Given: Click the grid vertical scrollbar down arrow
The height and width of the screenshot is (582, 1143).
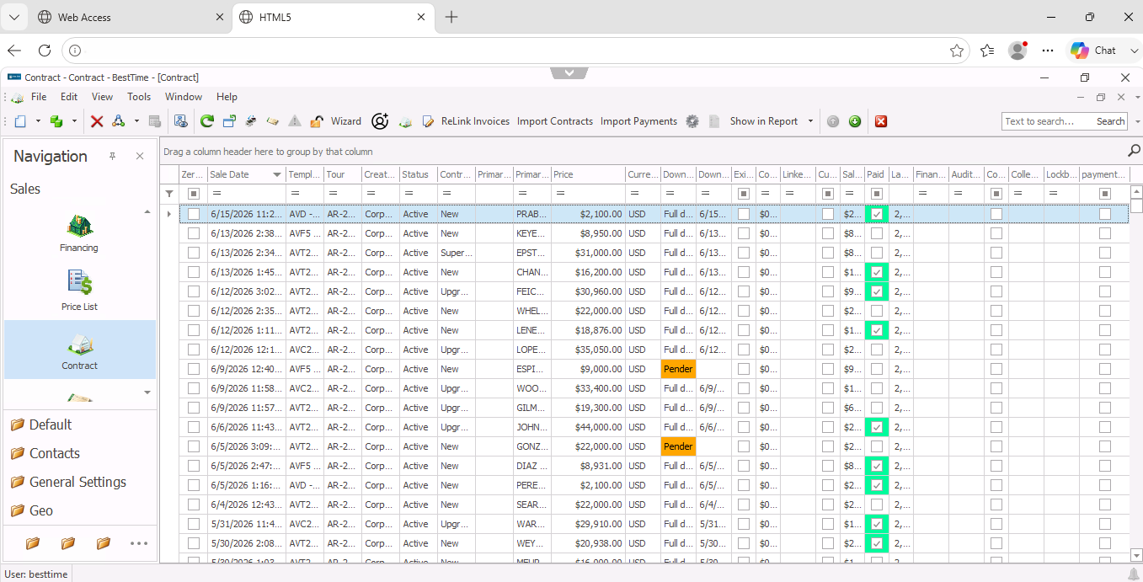Looking at the screenshot, I should tap(1136, 555).
